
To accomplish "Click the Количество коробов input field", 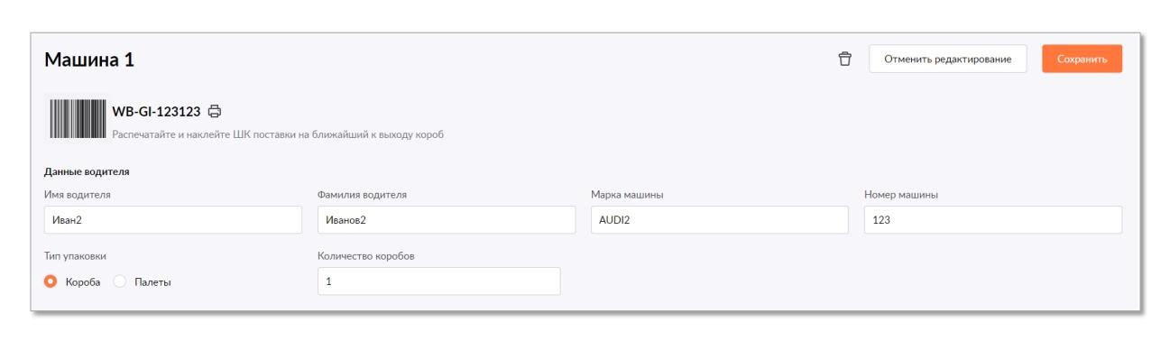I will 438,281.
